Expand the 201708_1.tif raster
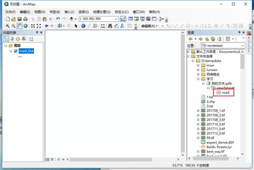The height and width of the screenshot is (170, 254). pyautogui.click(x=198, y=111)
